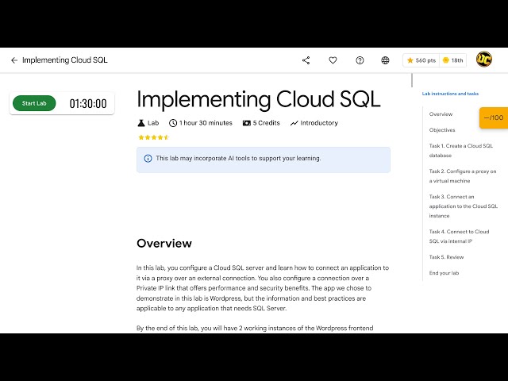The image size is (508, 381).
Task: Click the '1 hour 30 minutes' label
Action: tap(206, 123)
